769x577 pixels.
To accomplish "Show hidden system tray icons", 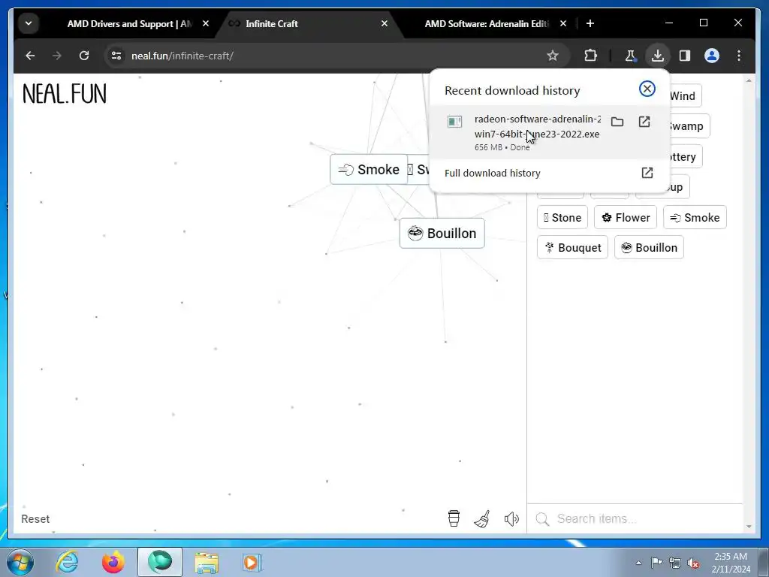I will coord(638,563).
